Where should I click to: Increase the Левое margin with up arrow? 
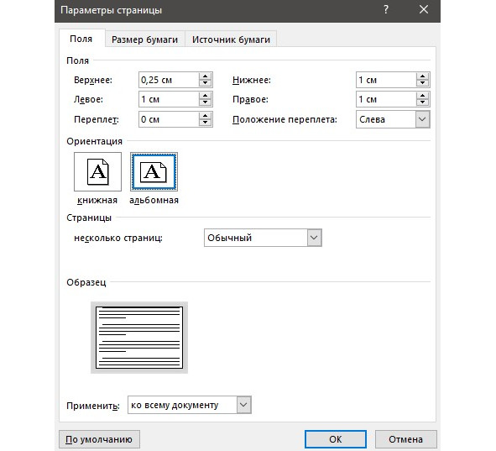(206, 96)
